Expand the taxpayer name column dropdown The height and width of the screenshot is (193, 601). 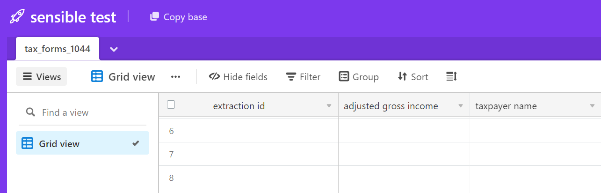[x=592, y=106]
